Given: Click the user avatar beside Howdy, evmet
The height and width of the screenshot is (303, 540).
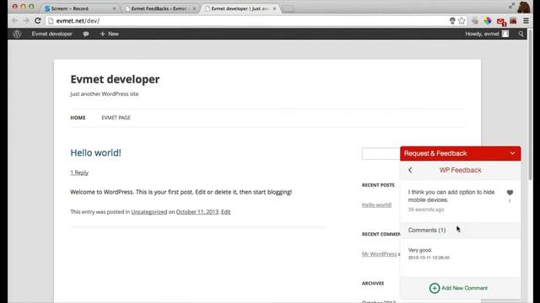Looking at the screenshot, I should pos(505,34).
